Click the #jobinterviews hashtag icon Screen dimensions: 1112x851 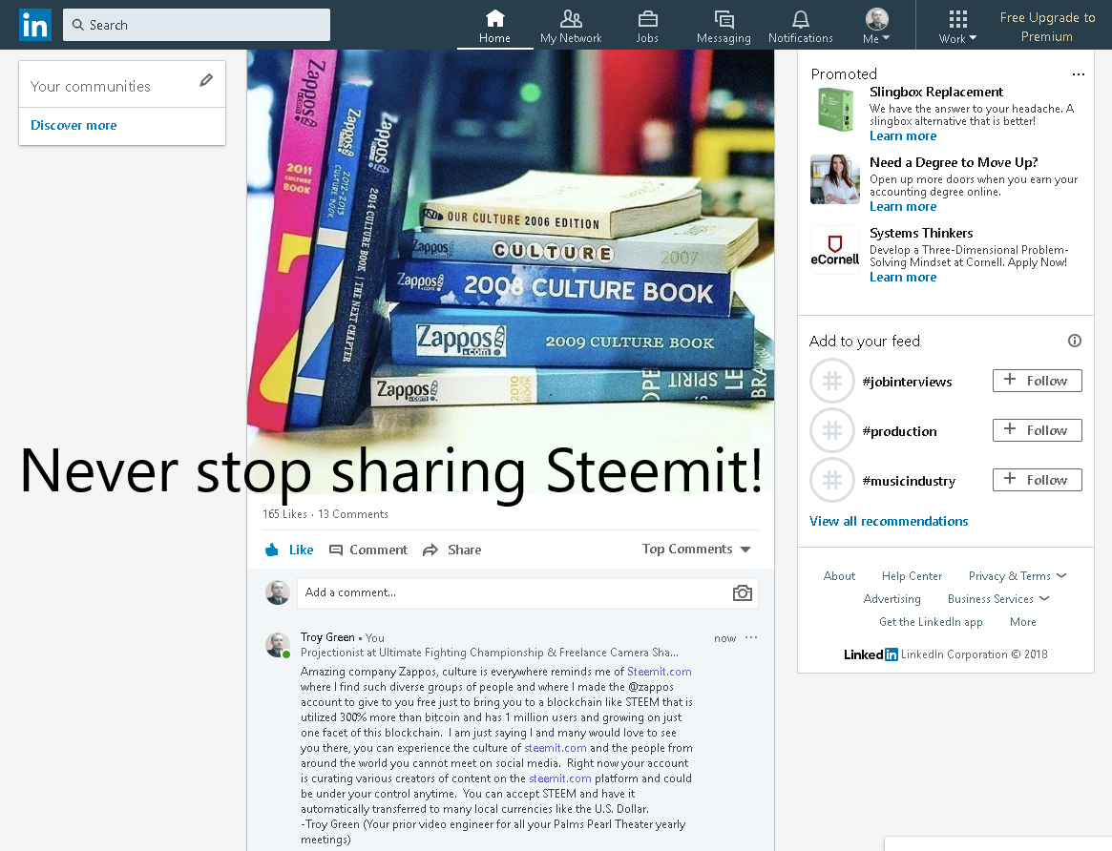832,382
